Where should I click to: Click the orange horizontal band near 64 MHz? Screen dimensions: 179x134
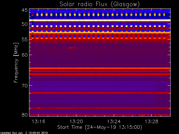tap(100, 68)
